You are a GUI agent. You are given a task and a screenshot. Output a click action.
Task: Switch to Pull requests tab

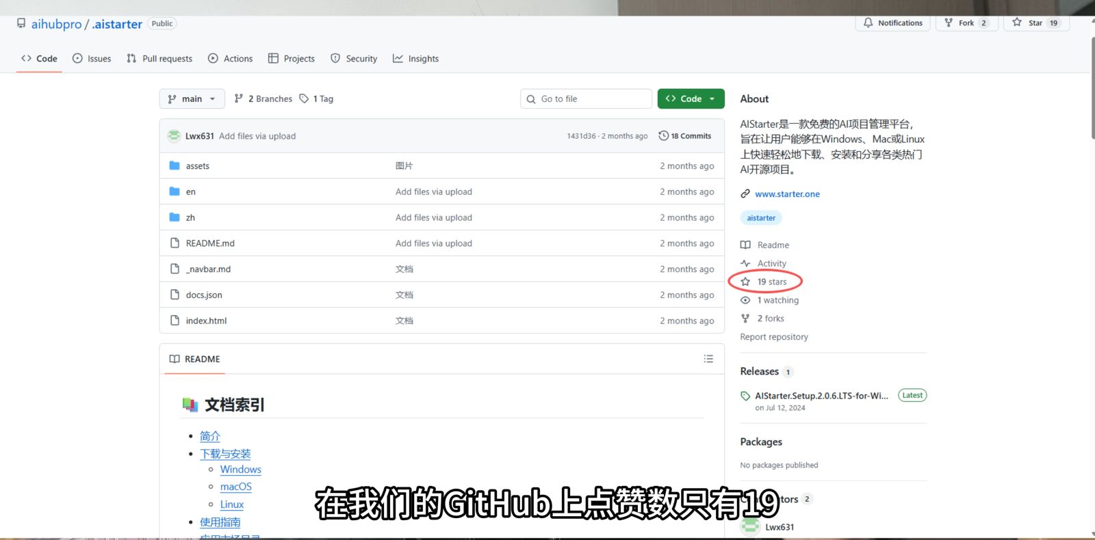click(x=159, y=59)
